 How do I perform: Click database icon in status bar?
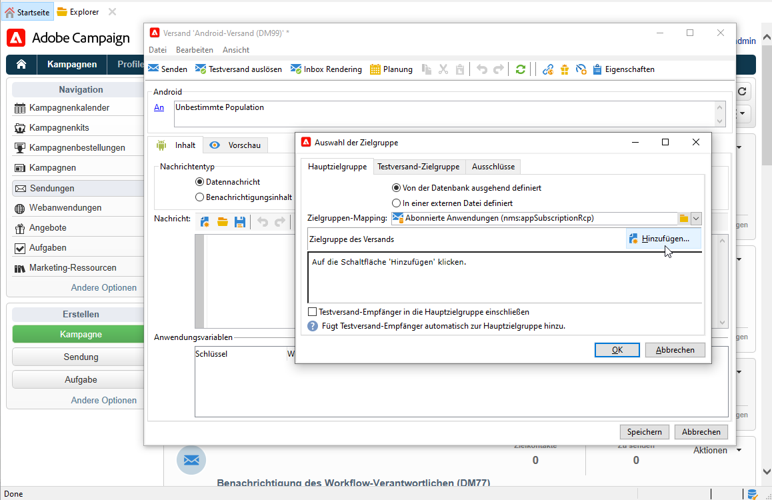pyautogui.click(x=752, y=494)
